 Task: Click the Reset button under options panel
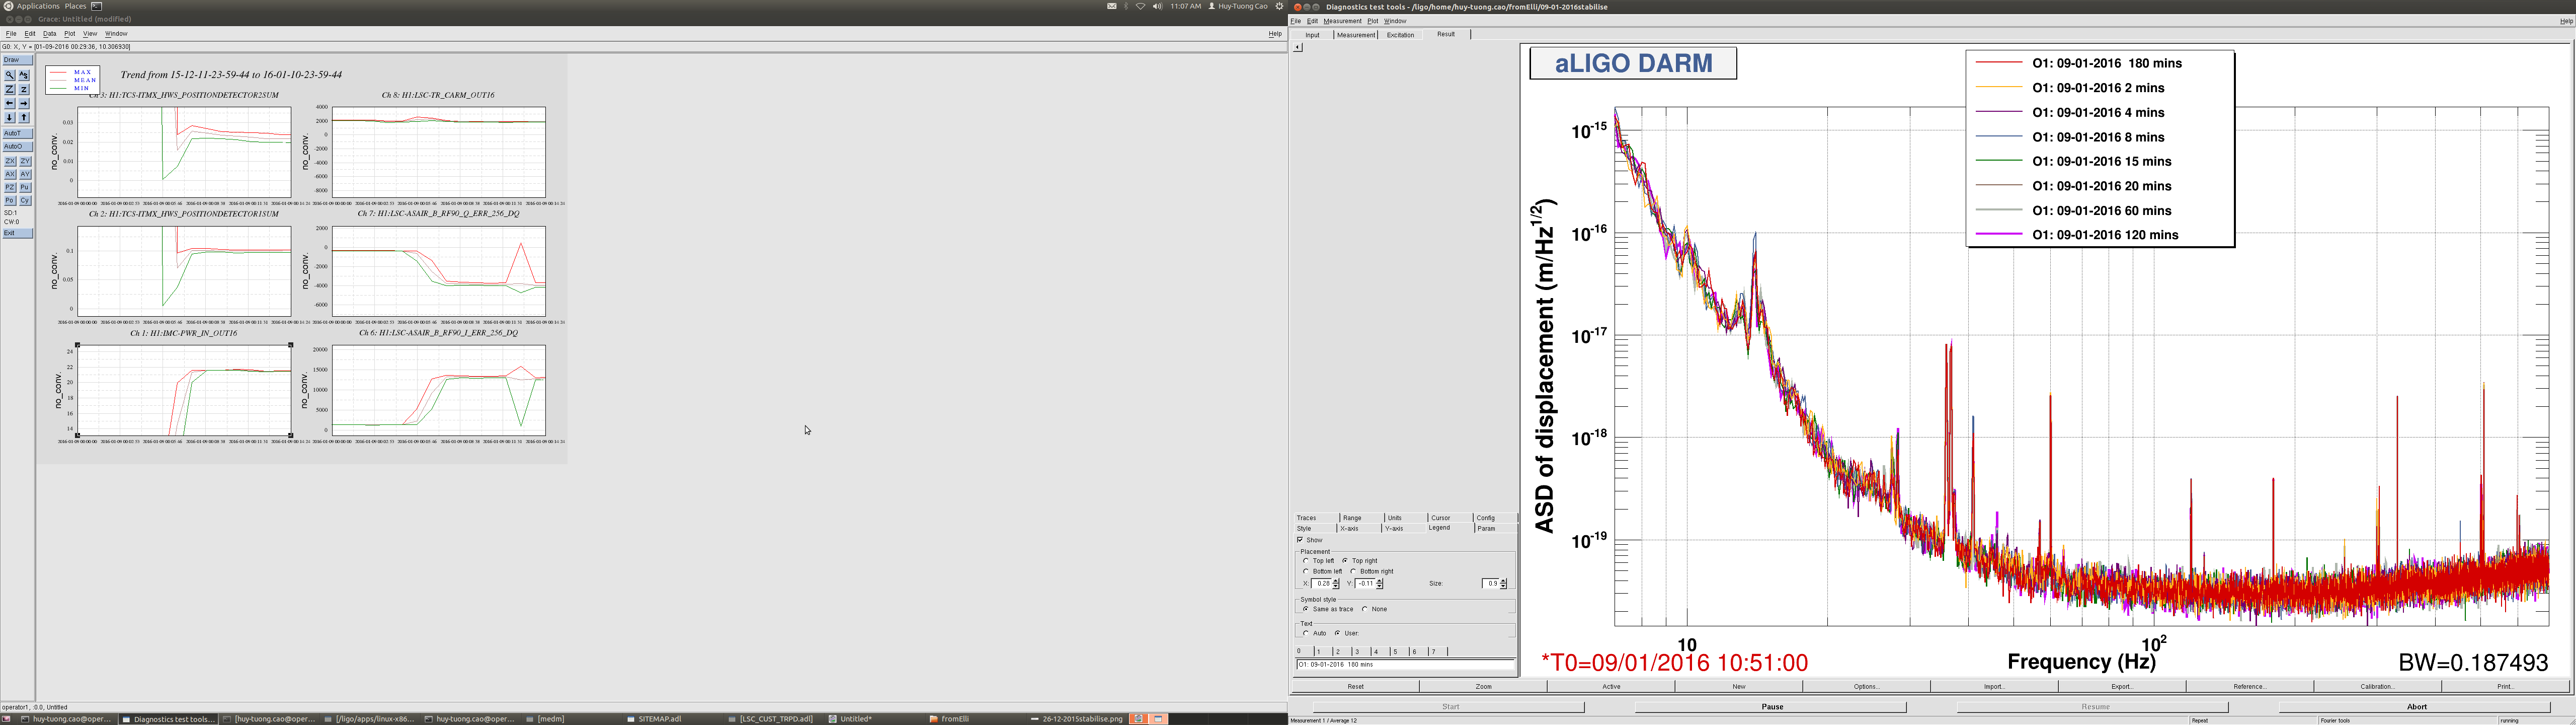pyautogui.click(x=1355, y=687)
